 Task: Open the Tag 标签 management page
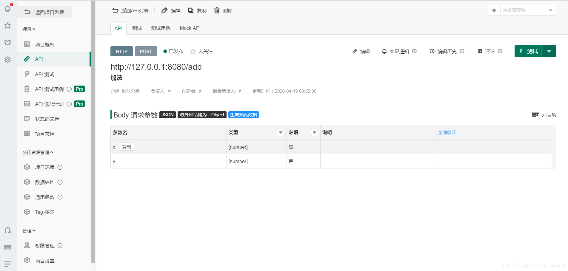44,212
